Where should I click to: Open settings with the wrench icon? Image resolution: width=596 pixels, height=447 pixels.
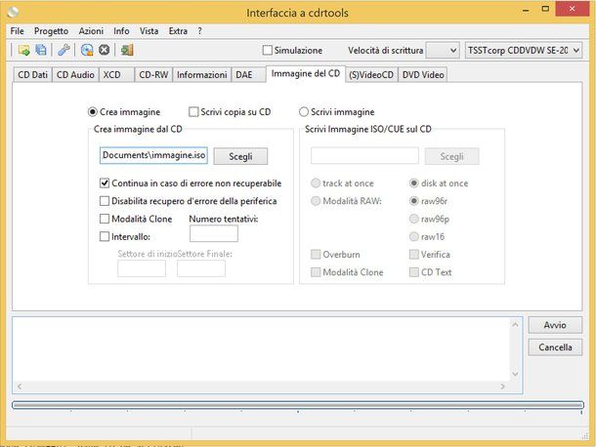[x=64, y=50]
